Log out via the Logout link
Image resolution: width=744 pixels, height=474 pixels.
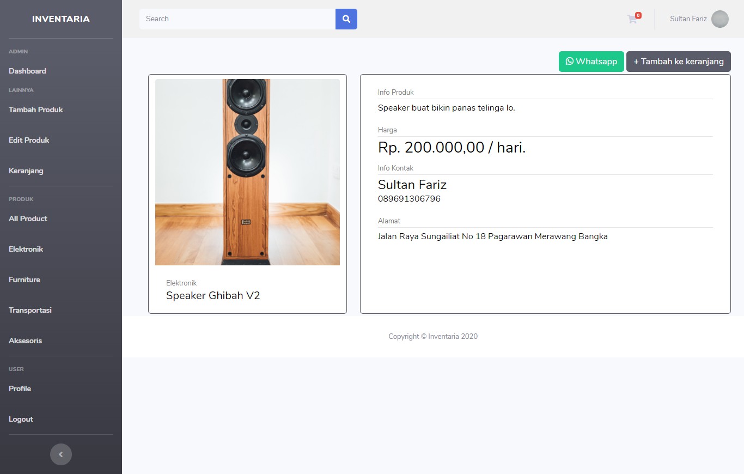pyautogui.click(x=21, y=419)
